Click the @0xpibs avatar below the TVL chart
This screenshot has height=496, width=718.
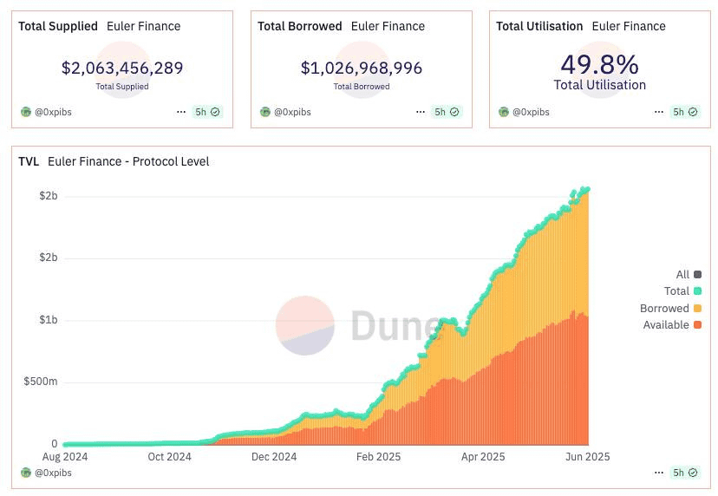click(x=26, y=473)
